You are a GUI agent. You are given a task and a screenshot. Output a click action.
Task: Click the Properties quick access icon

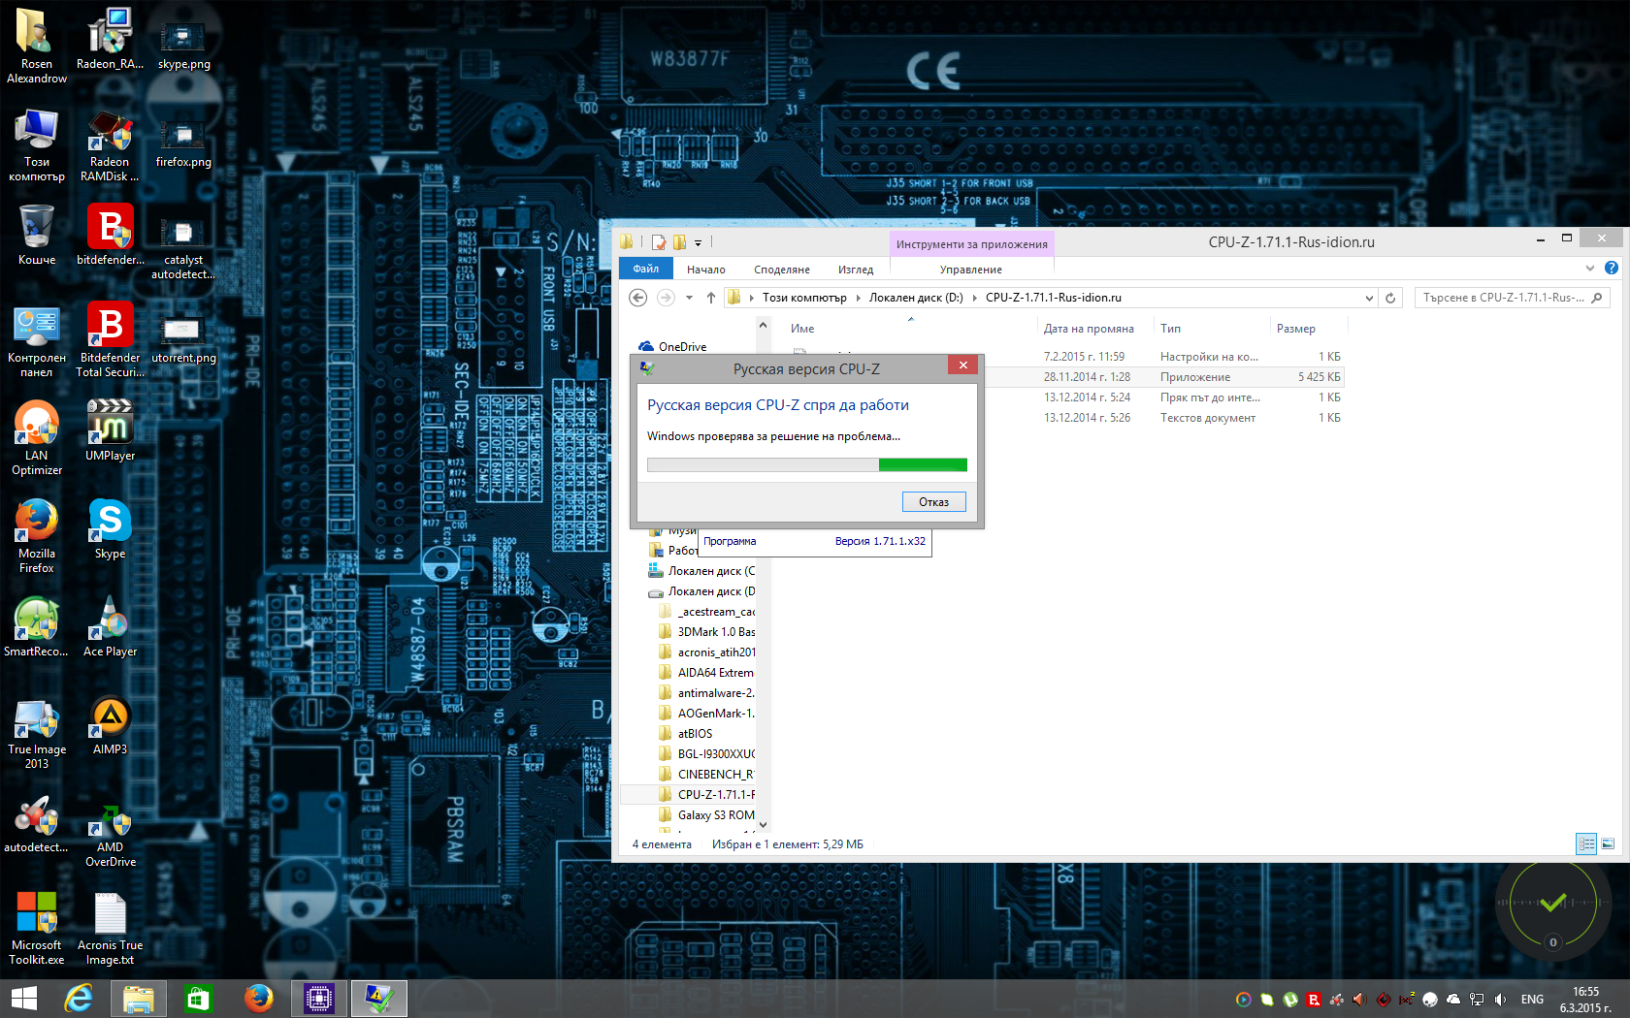(x=659, y=242)
